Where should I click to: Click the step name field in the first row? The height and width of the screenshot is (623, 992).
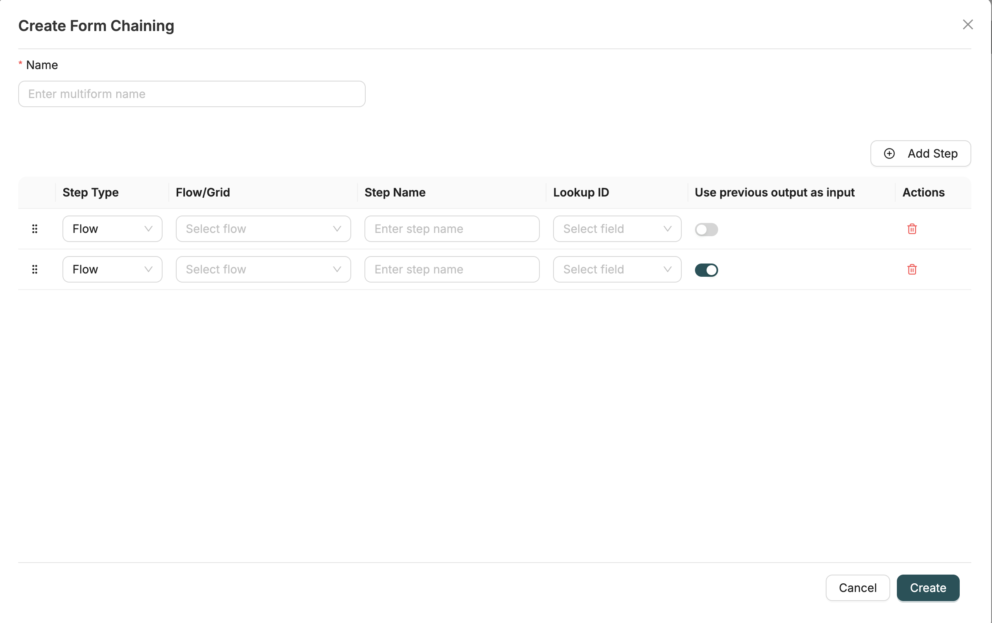[451, 228]
